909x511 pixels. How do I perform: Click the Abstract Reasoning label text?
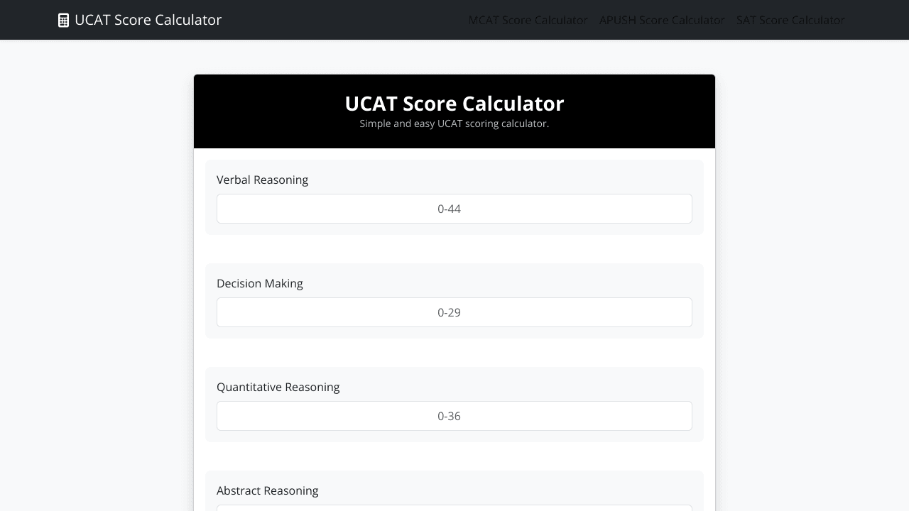pyautogui.click(x=268, y=490)
